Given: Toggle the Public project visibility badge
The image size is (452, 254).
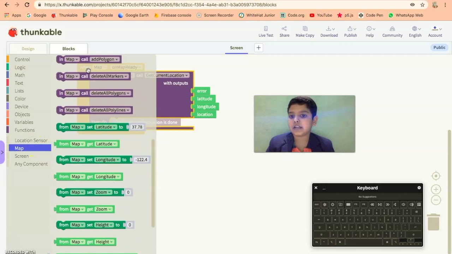Looking at the screenshot, I should click(x=439, y=48).
